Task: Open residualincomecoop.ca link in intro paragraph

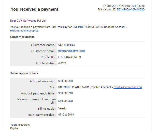Action: 24,30
